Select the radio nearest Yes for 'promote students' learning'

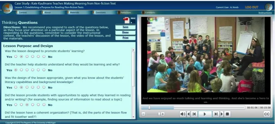click(x=16, y=56)
